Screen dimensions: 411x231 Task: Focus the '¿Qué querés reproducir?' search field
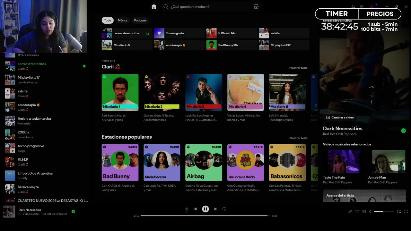click(206, 7)
